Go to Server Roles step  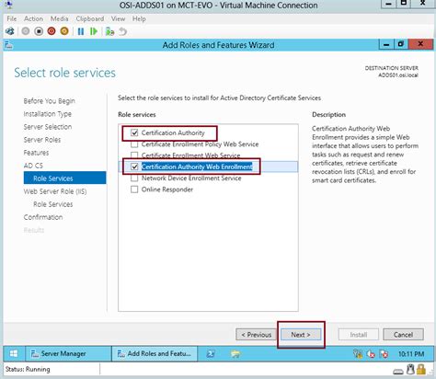click(42, 140)
